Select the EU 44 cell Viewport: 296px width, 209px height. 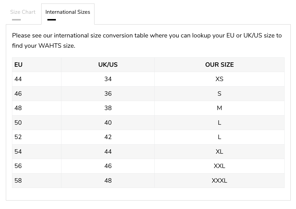(x=18, y=79)
